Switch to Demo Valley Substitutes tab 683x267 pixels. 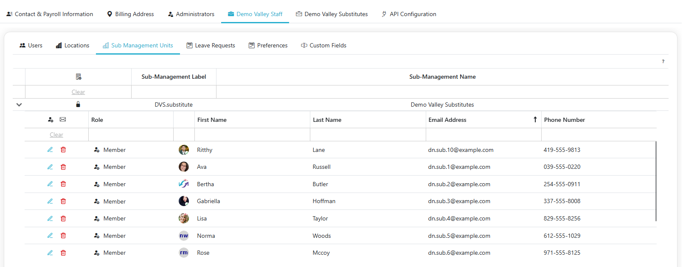pos(332,14)
